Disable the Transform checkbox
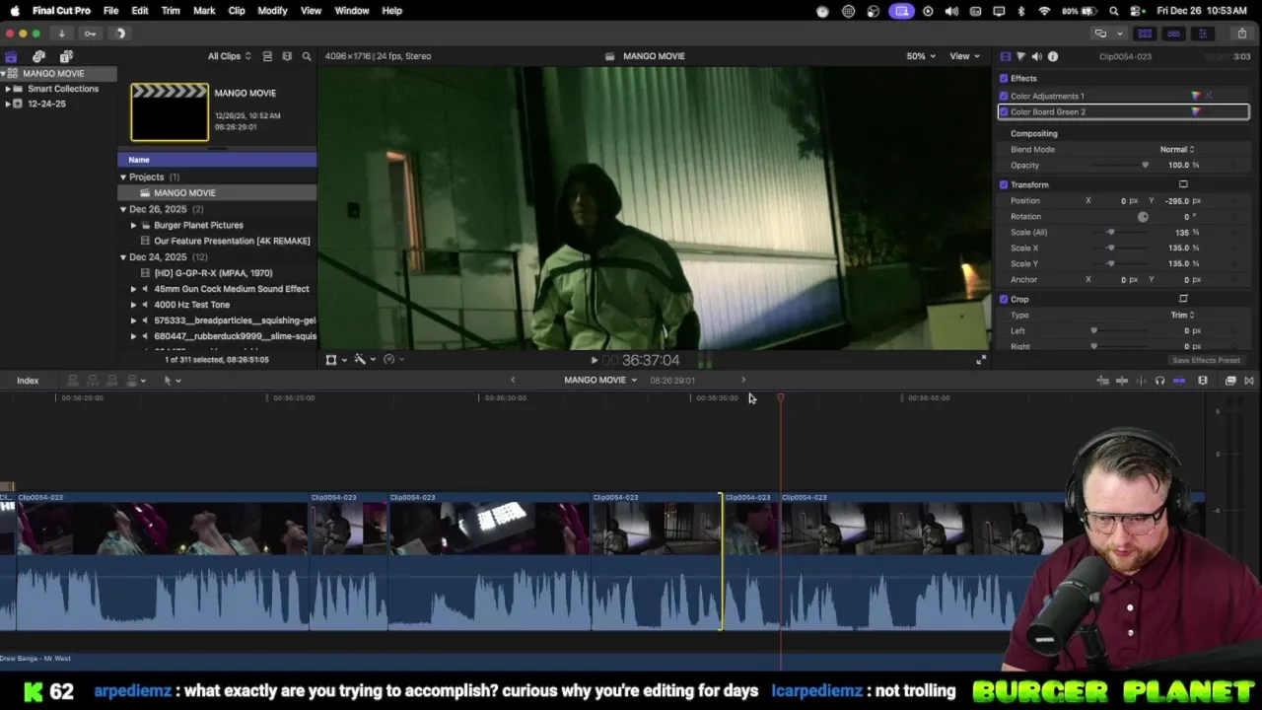Viewport: 1262px width, 710px height. click(1004, 184)
